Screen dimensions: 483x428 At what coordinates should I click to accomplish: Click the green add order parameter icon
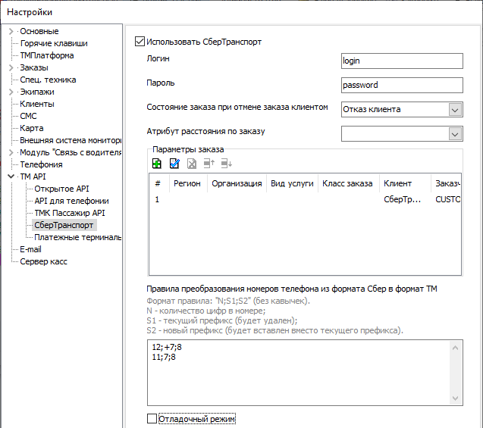pyautogui.click(x=157, y=164)
